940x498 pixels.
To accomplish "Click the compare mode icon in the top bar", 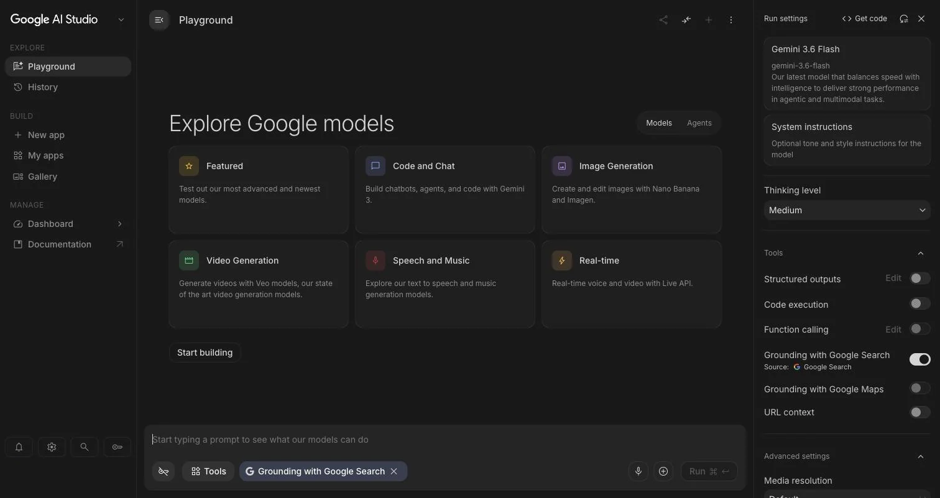I will point(686,20).
